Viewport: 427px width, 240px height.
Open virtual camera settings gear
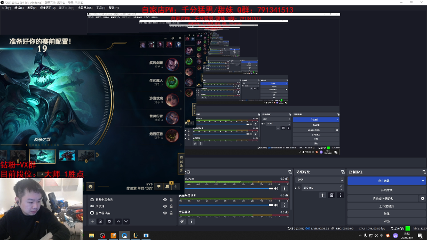[x=422, y=198]
